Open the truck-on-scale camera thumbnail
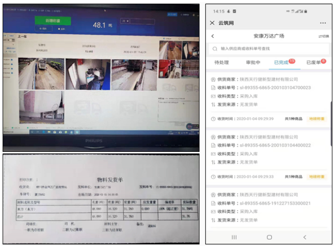 tap(42, 73)
